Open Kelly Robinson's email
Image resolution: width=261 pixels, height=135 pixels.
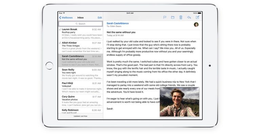81,111
